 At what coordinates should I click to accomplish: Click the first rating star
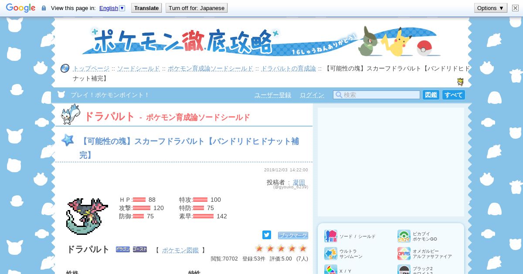[259, 248]
